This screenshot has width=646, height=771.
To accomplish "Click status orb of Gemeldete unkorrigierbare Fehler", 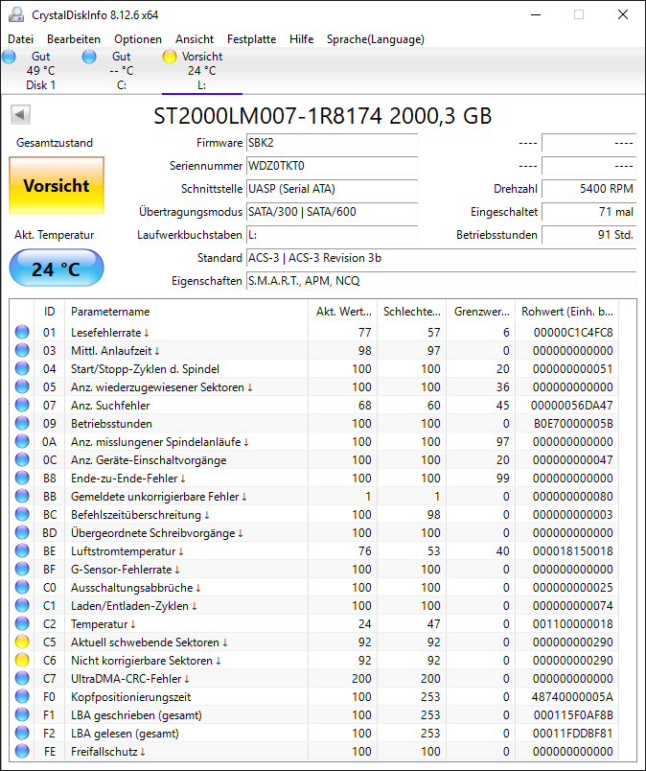I will pyautogui.click(x=22, y=496).
